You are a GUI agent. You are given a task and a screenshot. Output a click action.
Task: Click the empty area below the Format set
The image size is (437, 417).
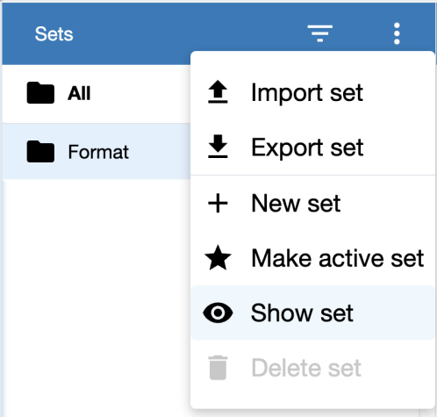[97, 296]
